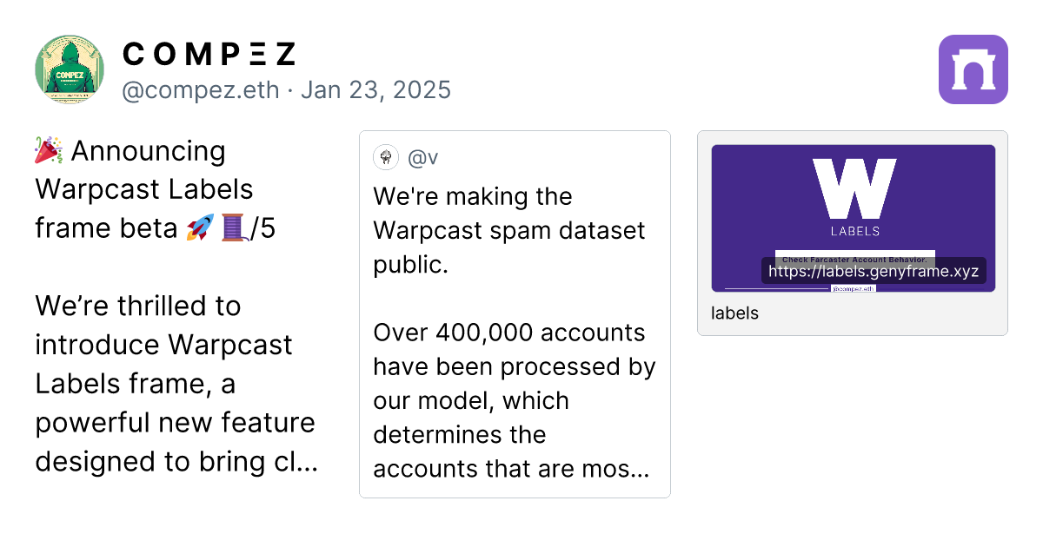Open the labels.genyframe.xyz URL overlay
This screenshot has width=1043, height=547.
pos(874,271)
